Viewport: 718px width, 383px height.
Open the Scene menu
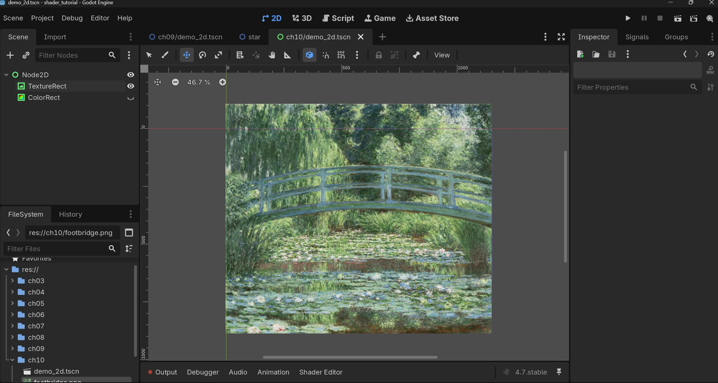point(13,18)
